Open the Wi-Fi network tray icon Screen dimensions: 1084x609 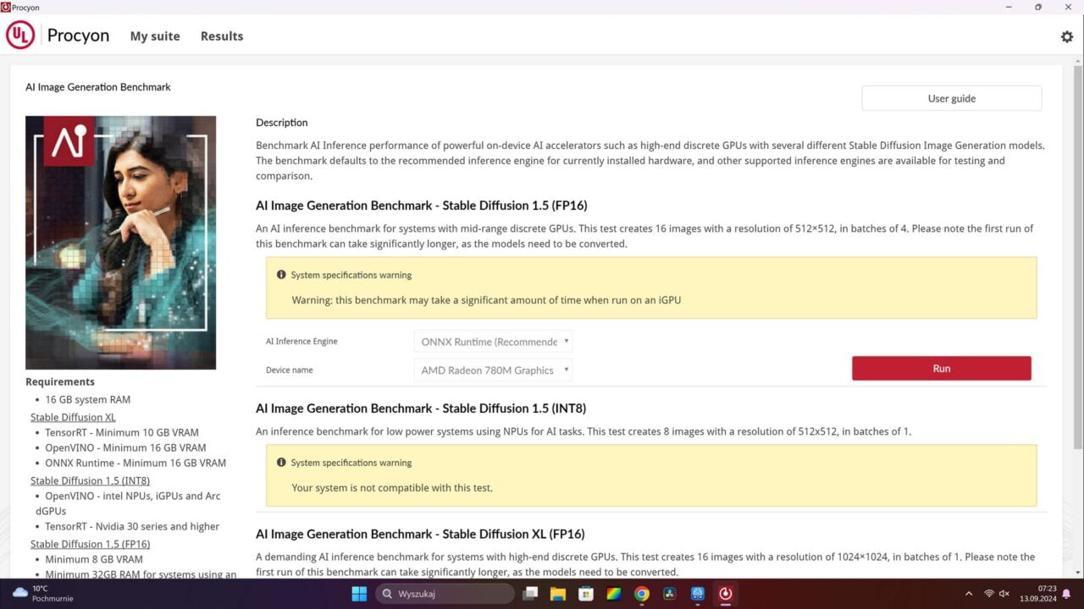pos(989,594)
